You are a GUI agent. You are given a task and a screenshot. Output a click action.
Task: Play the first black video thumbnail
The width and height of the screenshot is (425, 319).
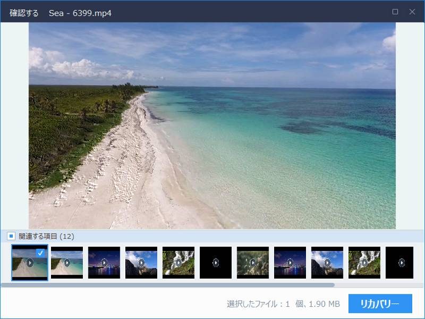coord(216,262)
